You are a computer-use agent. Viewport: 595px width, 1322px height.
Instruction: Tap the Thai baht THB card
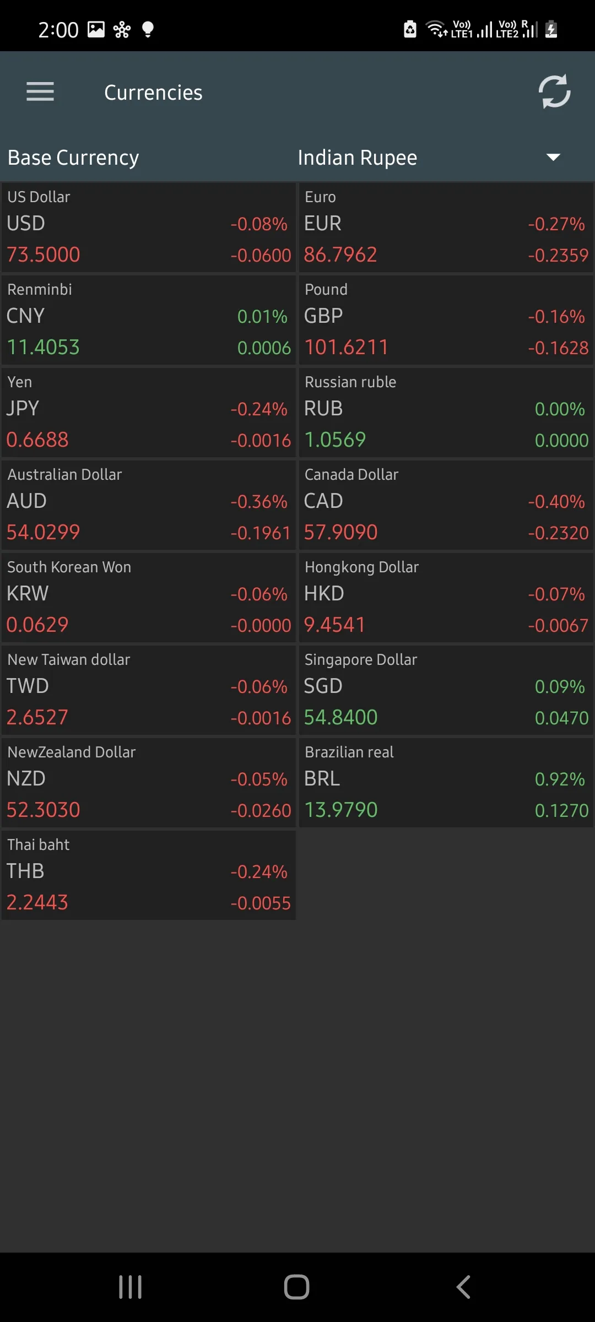click(x=148, y=875)
